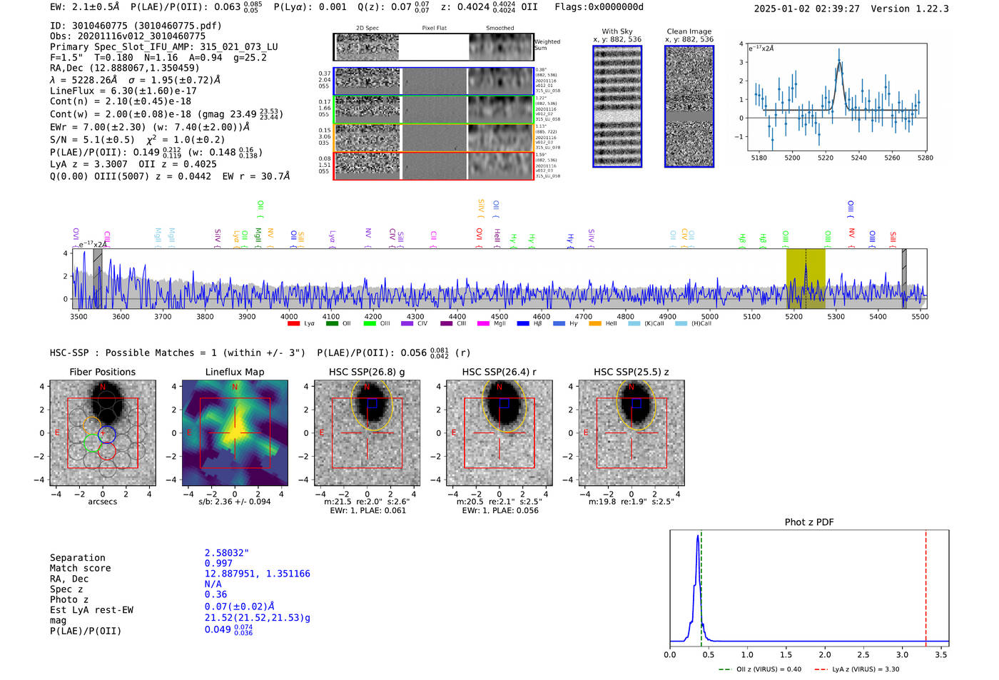Click the yellow highlighted region in spectrum

(806, 279)
